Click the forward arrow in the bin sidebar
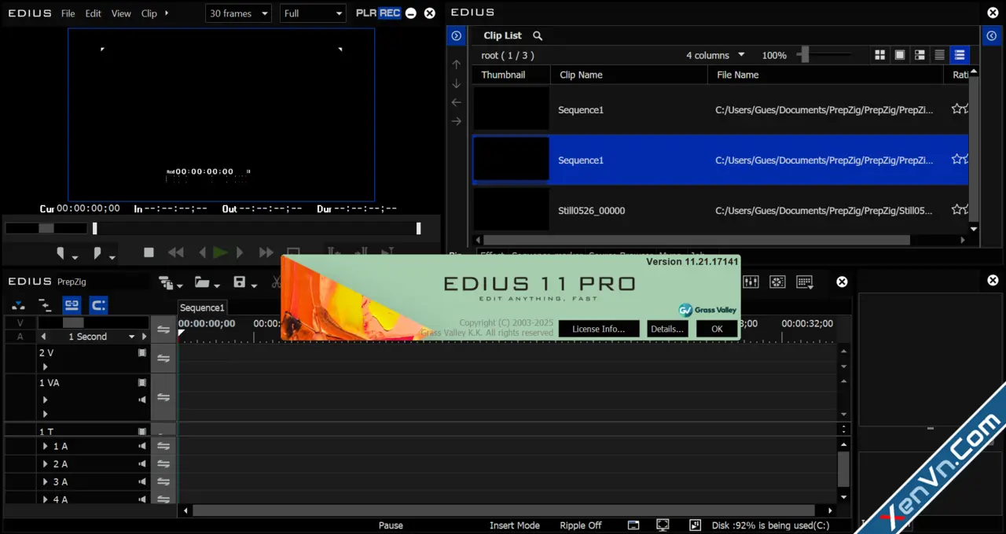 point(456,121)
